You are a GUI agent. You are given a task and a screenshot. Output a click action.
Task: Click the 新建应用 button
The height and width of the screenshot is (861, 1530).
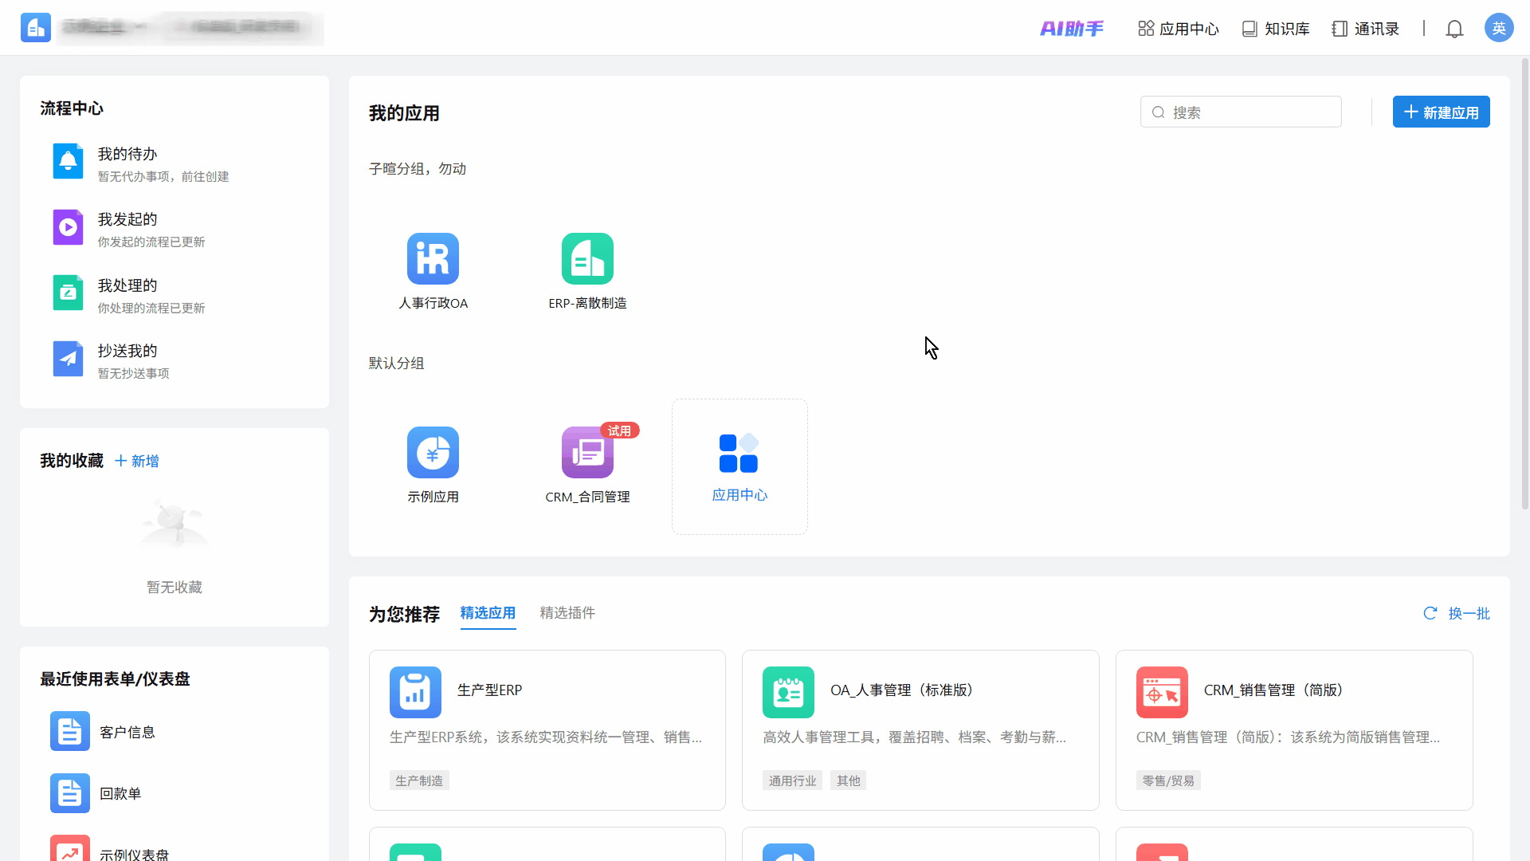tap(1441, 112)
